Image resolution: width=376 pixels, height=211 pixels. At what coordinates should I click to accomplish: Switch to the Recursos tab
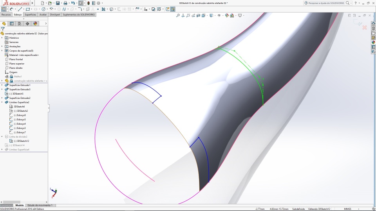6,14
